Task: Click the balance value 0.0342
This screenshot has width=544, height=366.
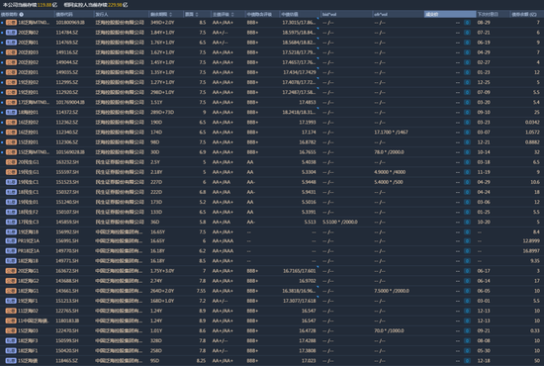Action: 532,122
